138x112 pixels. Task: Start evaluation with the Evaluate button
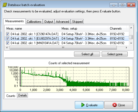tap(89, 105)
